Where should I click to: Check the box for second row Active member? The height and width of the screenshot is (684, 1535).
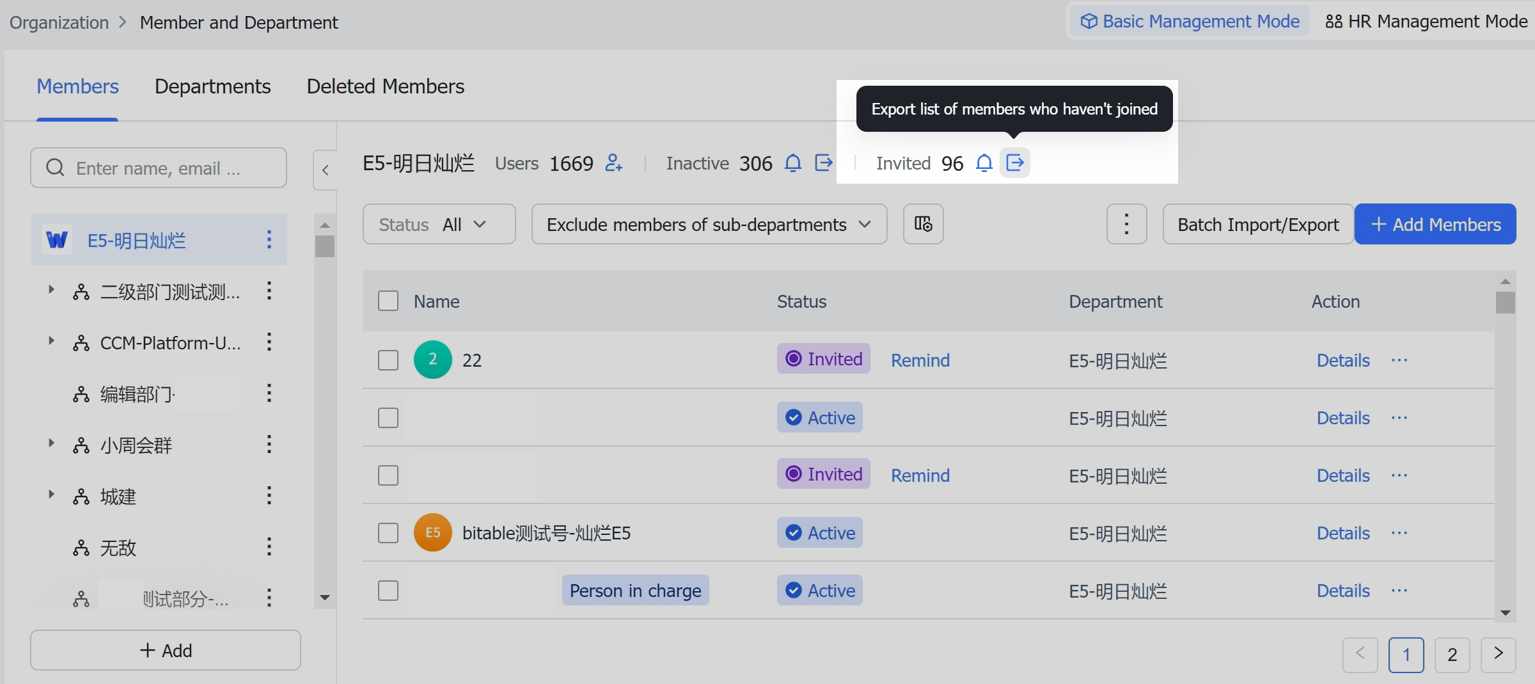click(x=388, y=418)
